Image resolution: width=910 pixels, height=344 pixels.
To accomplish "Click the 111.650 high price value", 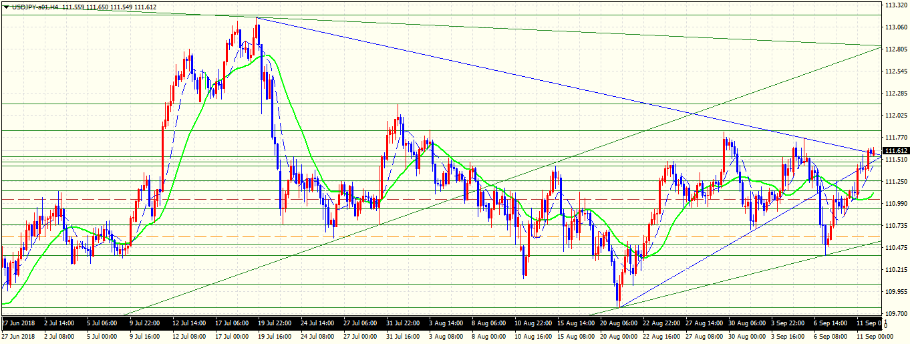I will (97, 6).
